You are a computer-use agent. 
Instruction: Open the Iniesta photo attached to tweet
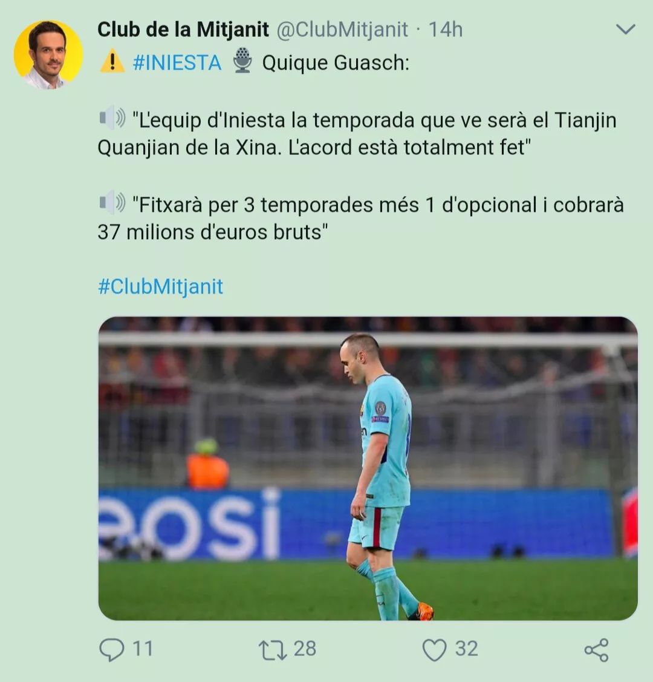pyautogui.click(x=368, y=468)
